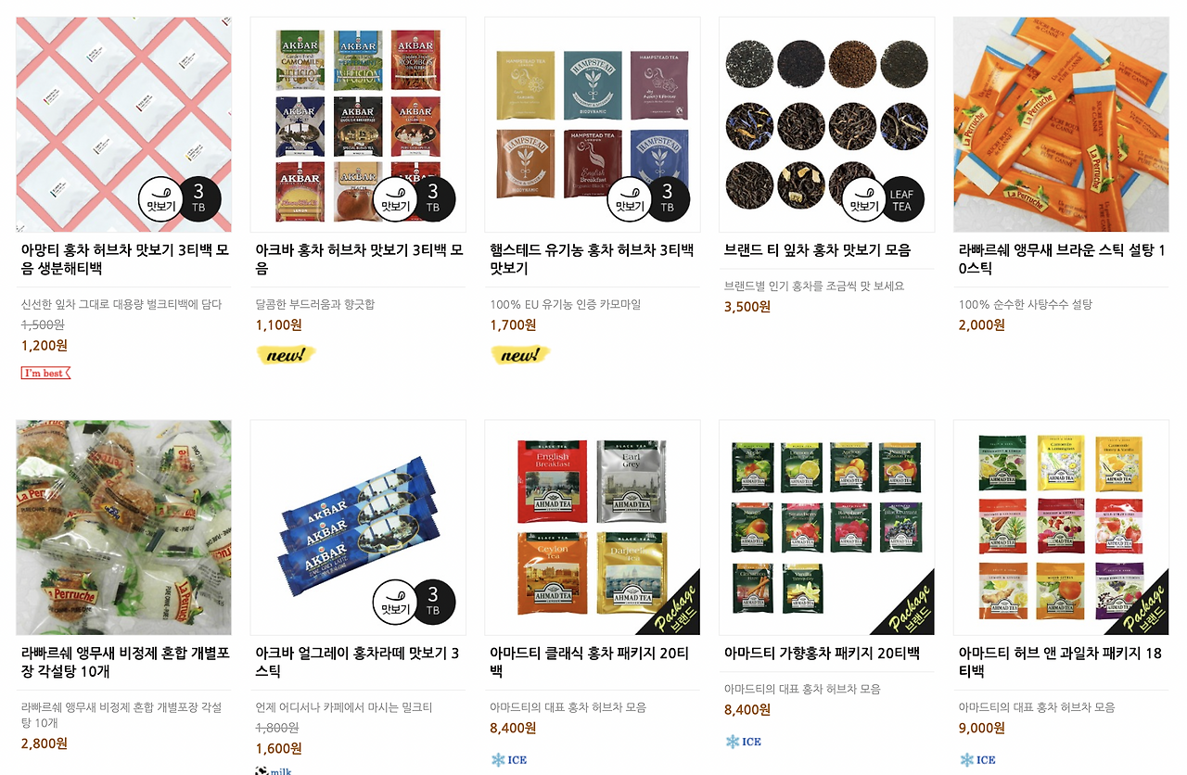The height and width of the screenshot is (775, 1187).
Task: Open 라빠르쉐 앵무새 브라운 스틱 설탕 title link
Action: point(1062,260)
